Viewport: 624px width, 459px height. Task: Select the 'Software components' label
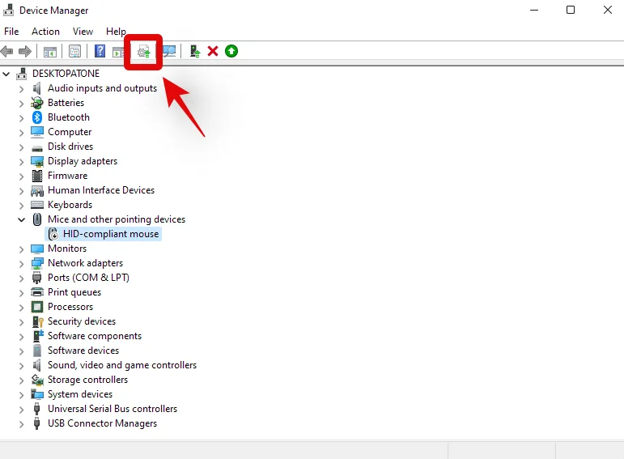click(x=95, y=336)
